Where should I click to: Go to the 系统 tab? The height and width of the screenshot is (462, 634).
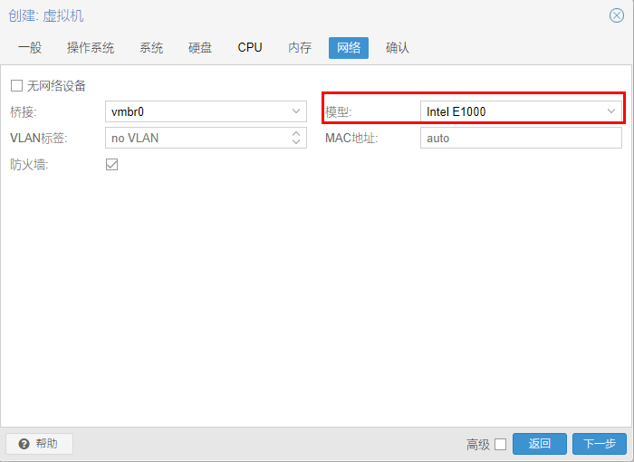[151, 48]
